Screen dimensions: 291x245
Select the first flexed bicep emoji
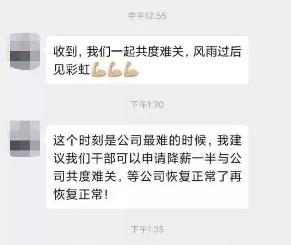99,70
